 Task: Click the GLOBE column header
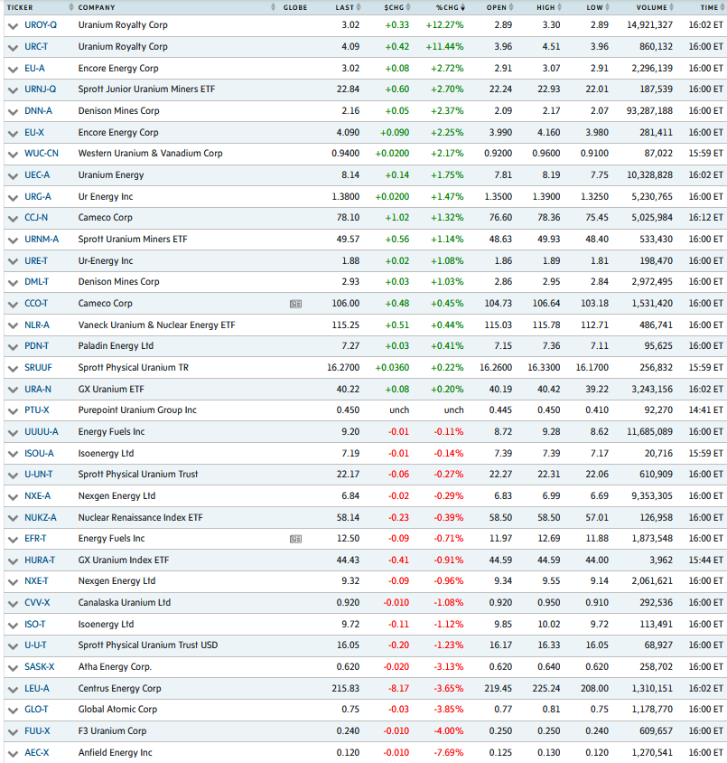coord(295,7)
